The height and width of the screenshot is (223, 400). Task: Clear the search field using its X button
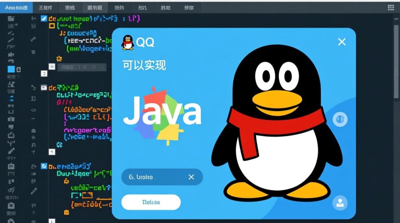[191, 177]
